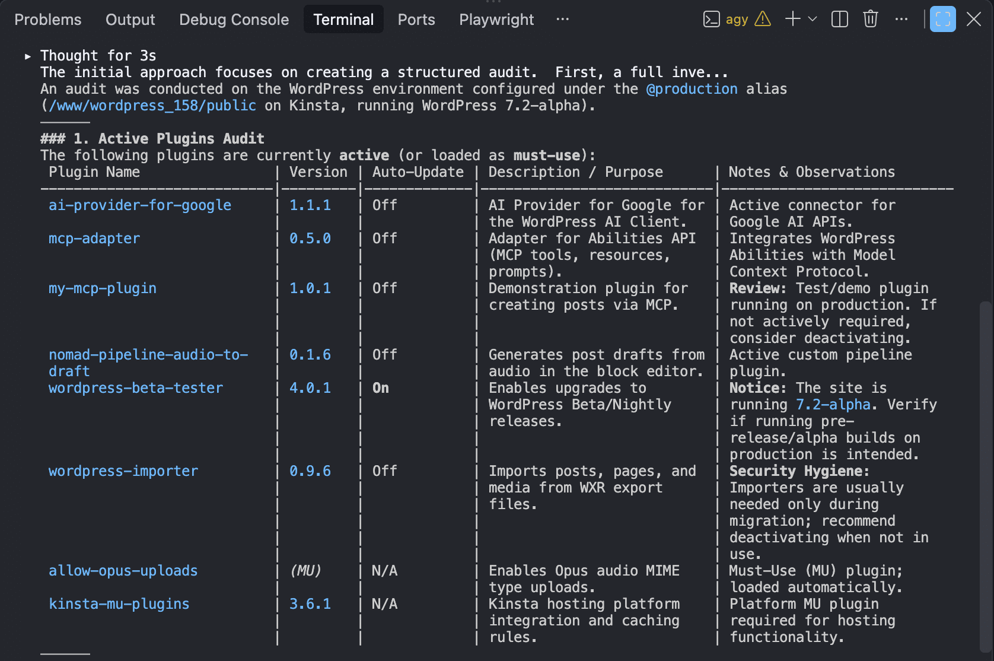Show more panel tabs via ellipsis
Image resolution: width=994 pixels, height=661 pixels.
coord(563,19)
